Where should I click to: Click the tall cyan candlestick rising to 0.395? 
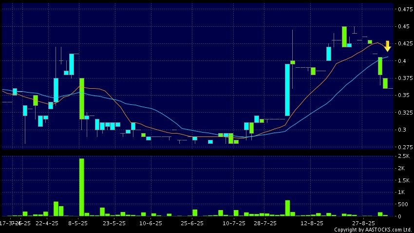pos(287,90)
